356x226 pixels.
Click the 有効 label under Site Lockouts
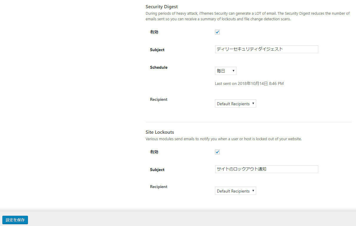pyautogui.click(x=154, y=152)
